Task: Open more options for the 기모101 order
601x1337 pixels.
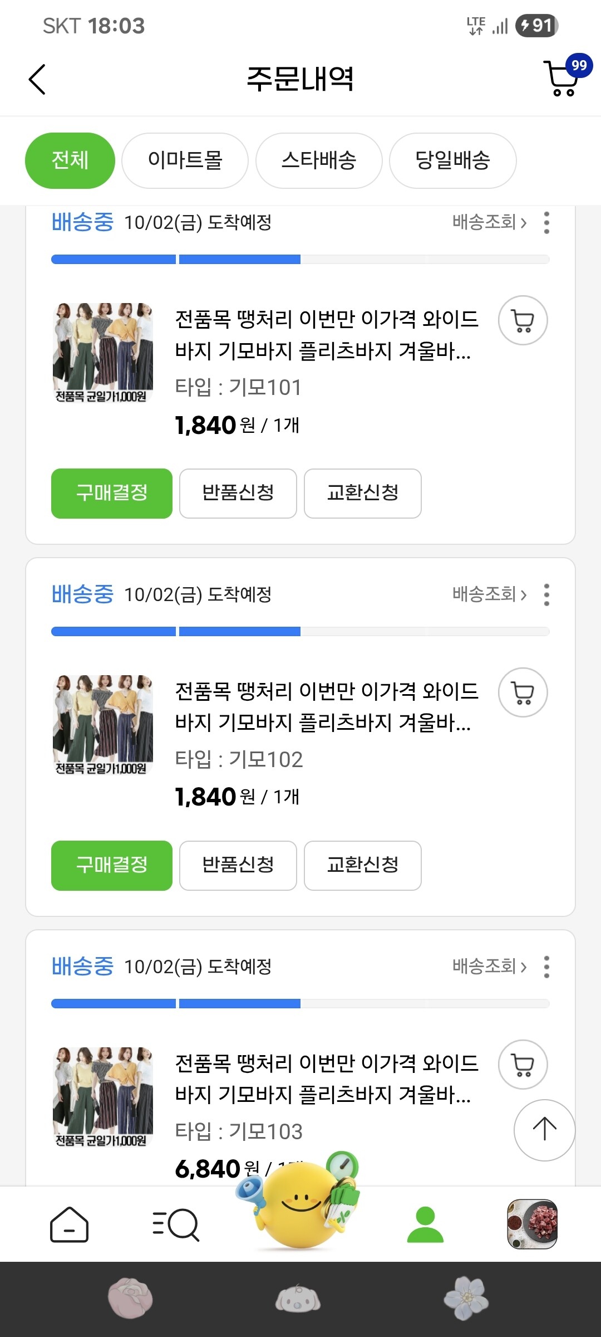Action: tap(546, 222)
